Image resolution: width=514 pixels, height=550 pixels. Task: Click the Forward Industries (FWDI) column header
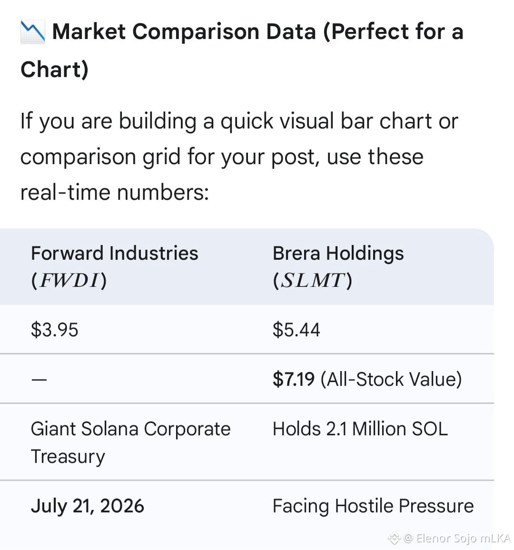[115, 266]
